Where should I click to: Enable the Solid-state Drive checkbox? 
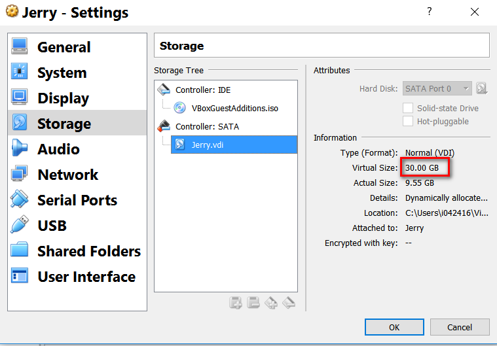coord(408,108)
